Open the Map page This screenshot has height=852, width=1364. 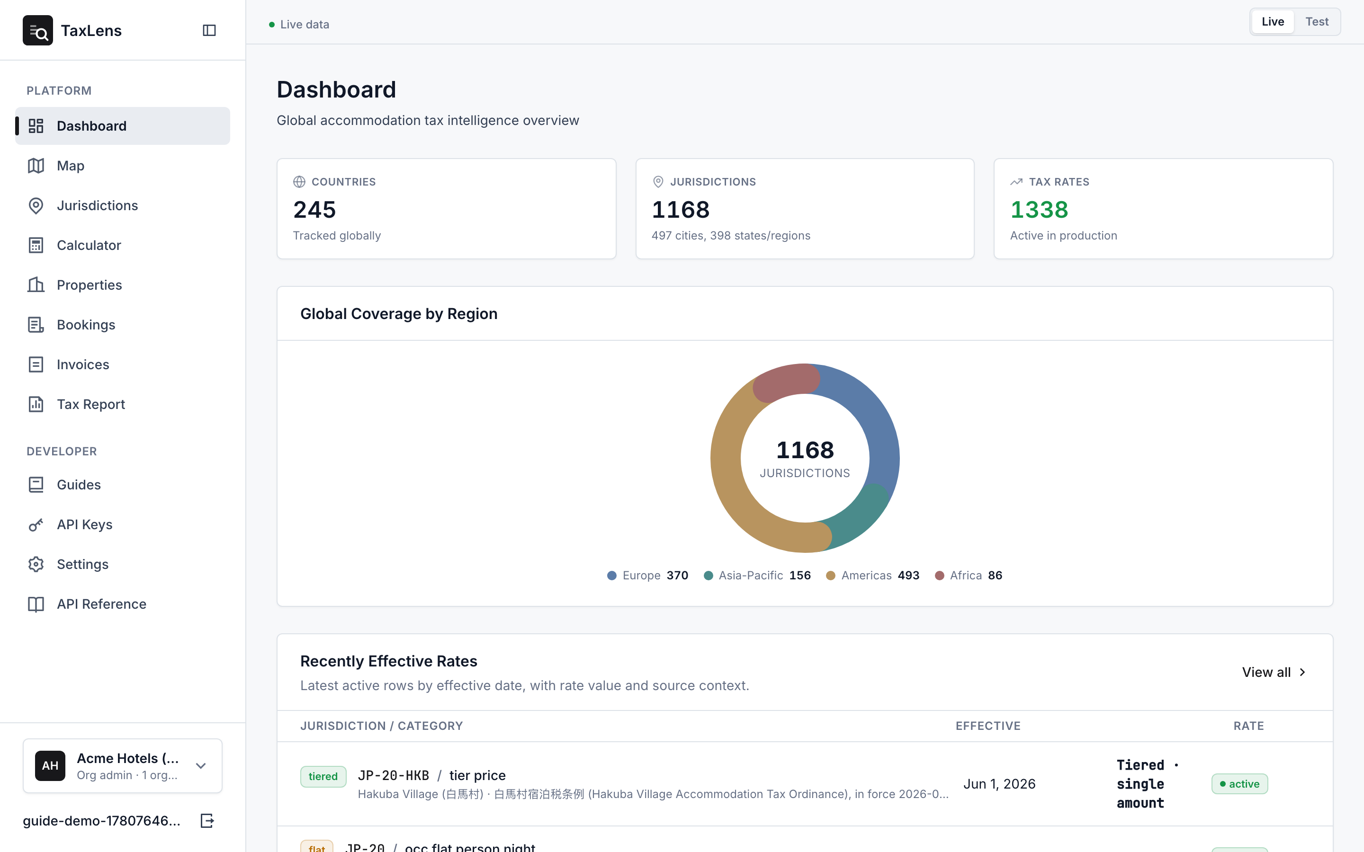click(122, 166)
